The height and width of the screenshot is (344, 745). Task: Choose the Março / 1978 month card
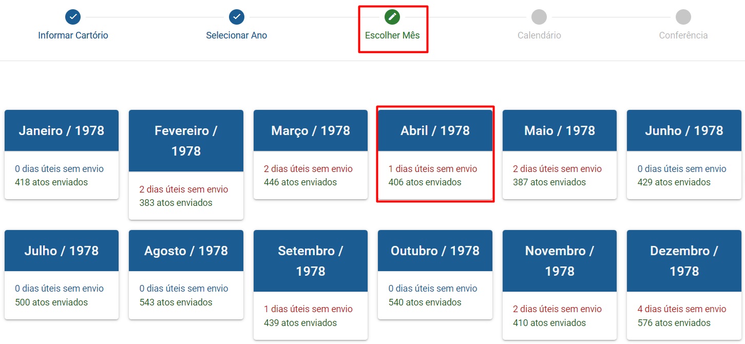click(311, 155)
